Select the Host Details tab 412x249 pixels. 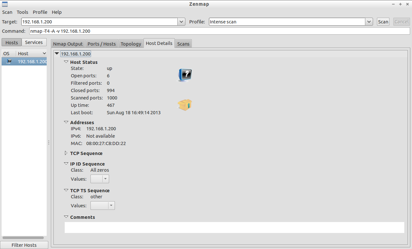coord(159,43)
